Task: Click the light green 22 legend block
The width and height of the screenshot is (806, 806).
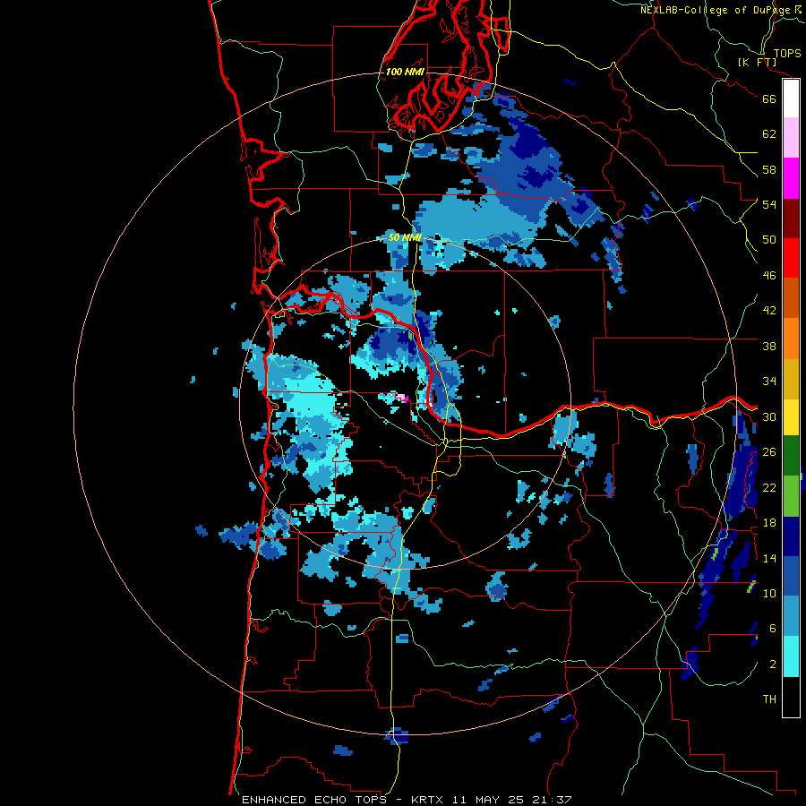Action: click(791, 496)
